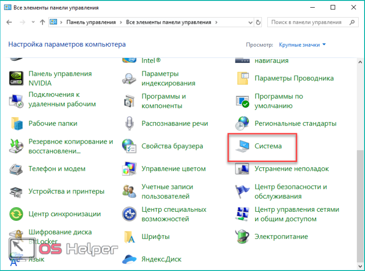Click the Fonts folder icon

(x=129, y=236)
